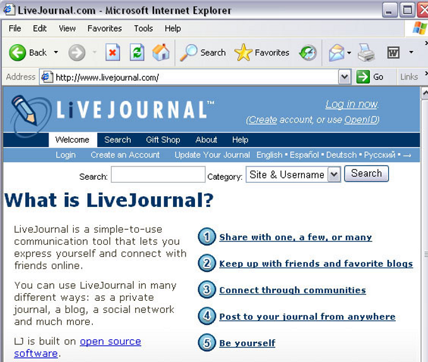
Task: Open the Tools menu
Action: (x=143, y=28)
